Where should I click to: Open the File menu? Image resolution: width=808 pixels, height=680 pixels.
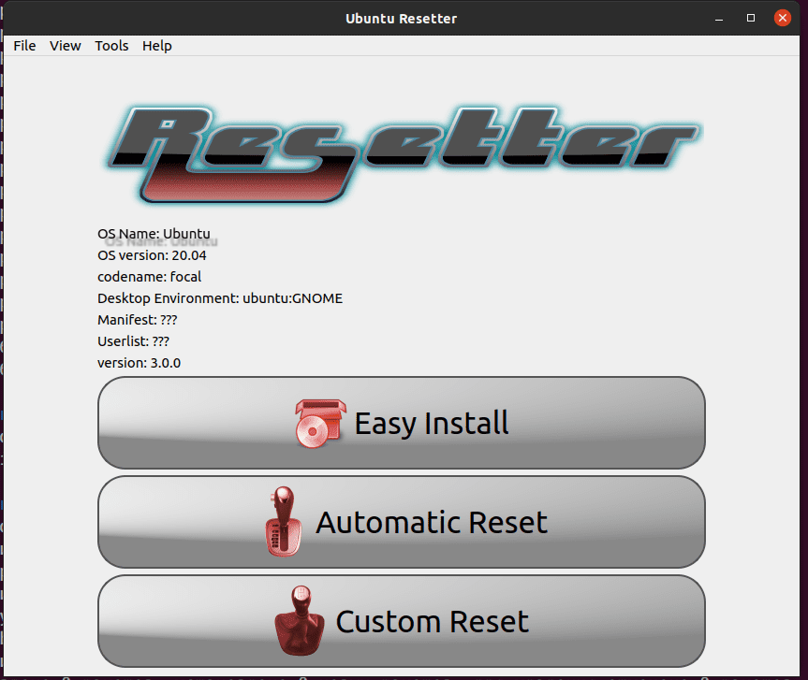(x=24, y=46)
